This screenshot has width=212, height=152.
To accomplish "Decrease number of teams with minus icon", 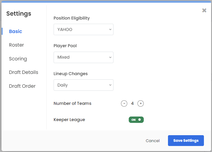I will pos(124,103).
